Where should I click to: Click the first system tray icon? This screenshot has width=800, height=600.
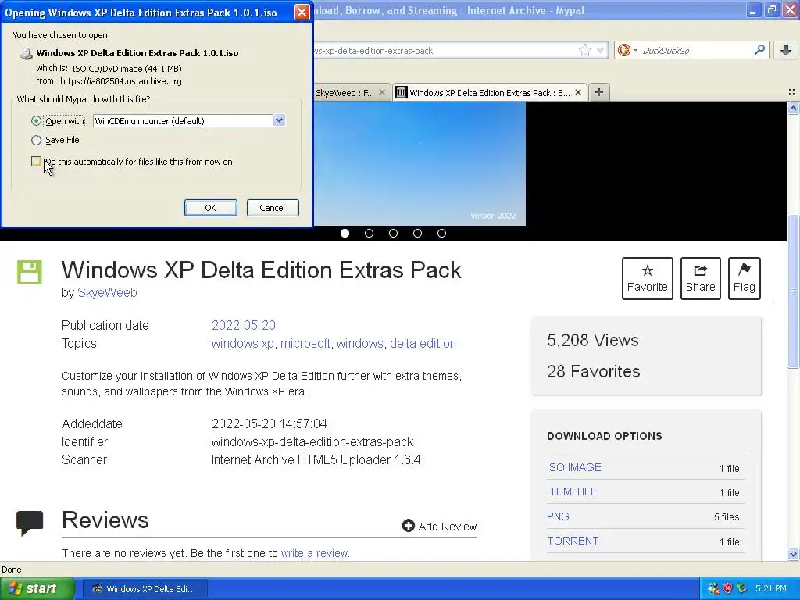pyautogui.click(x=713, y=588)
